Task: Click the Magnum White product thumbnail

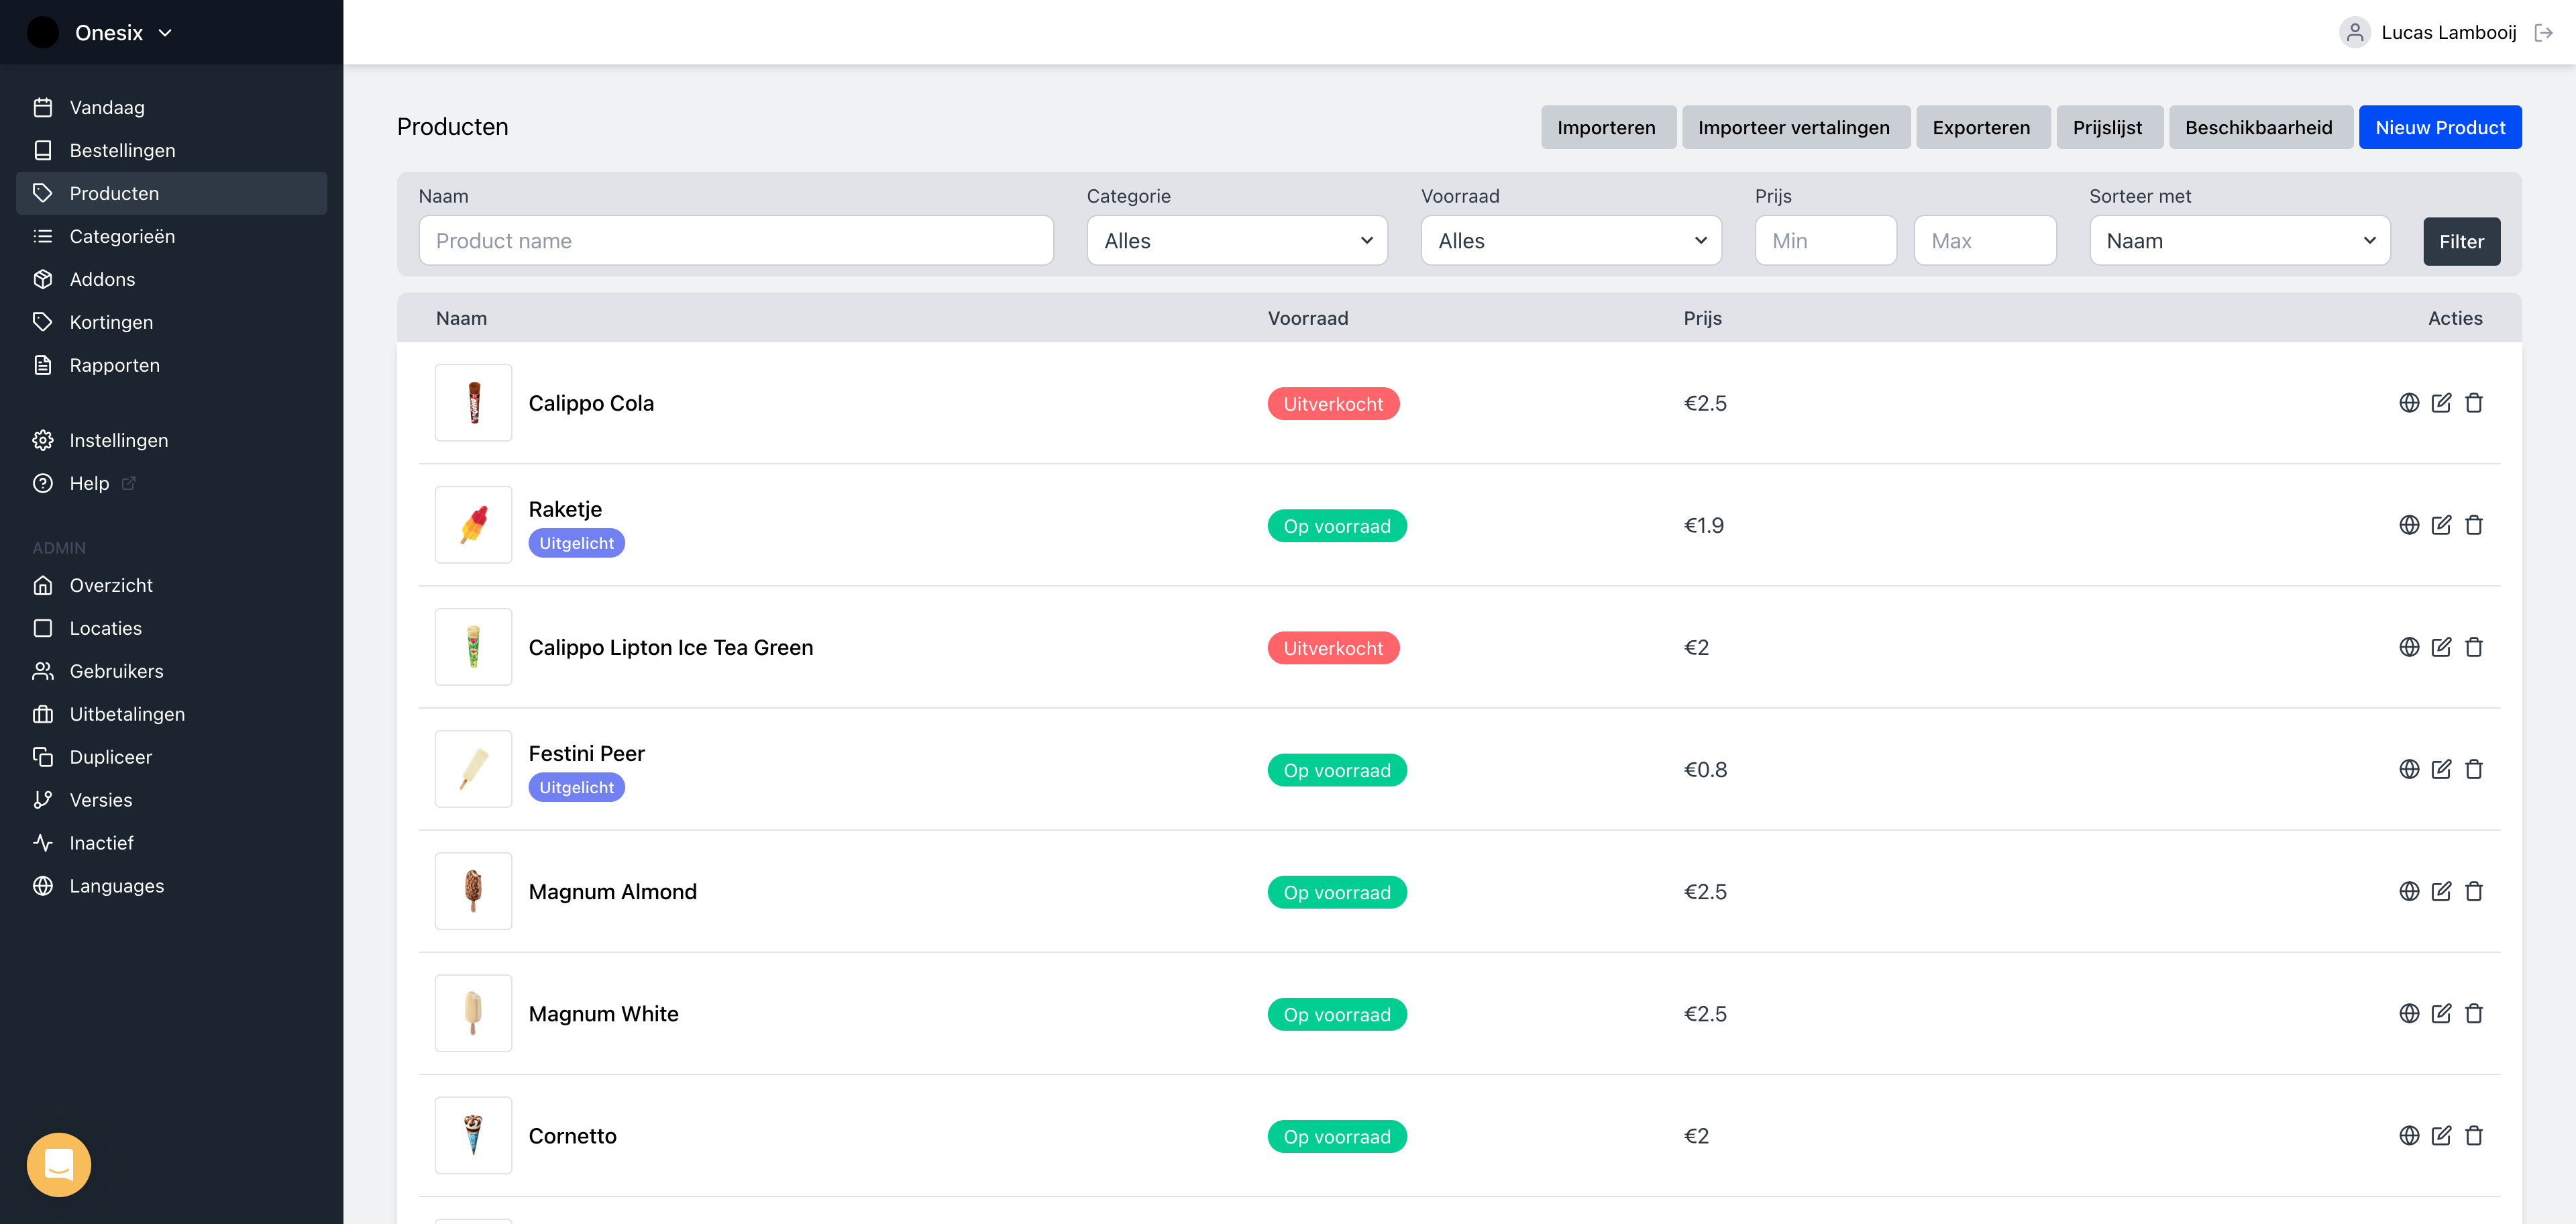Action: pyautogui.click(x=473, y=1013)
